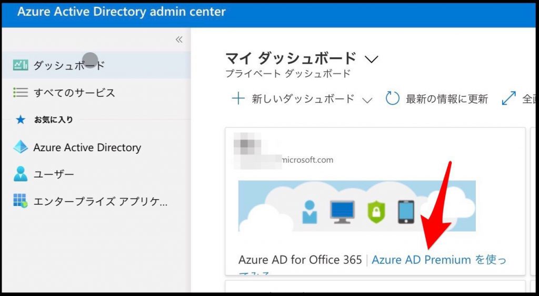Click the user person icon in the sidebar
Image resolution: width=539 pixels, height=296 pixels.
(21, 174)
